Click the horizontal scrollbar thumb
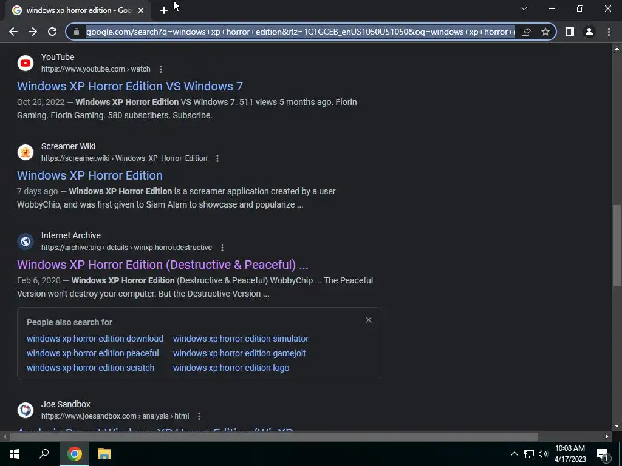The image size is (622, 466). click(274, 437)
